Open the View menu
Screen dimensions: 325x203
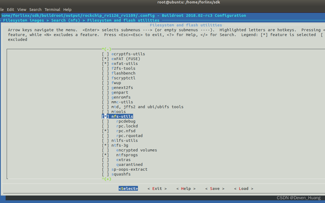[x=22, y=9]
